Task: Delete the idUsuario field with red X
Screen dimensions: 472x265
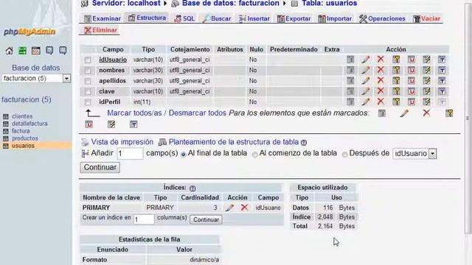Action: point(381,59)
